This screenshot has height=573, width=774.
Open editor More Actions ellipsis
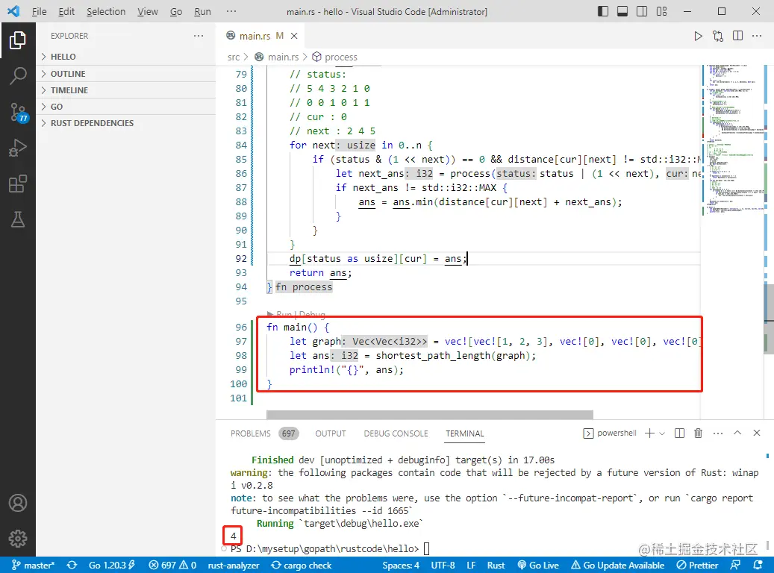757,36
